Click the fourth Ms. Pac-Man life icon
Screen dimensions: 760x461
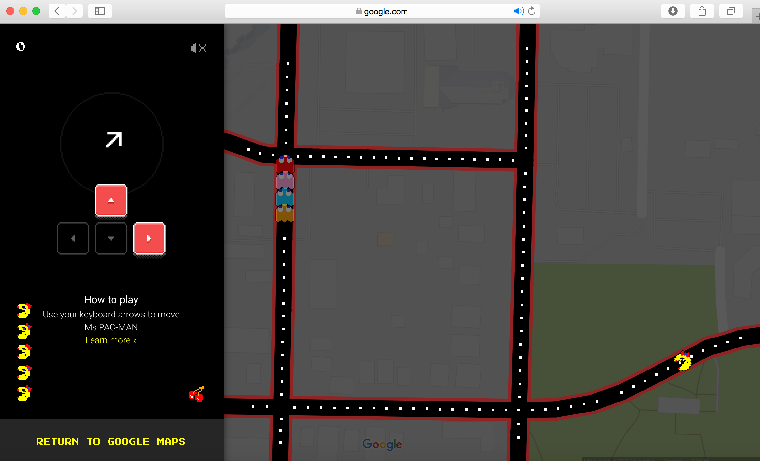pyautogui.click(x=24, y=372)
